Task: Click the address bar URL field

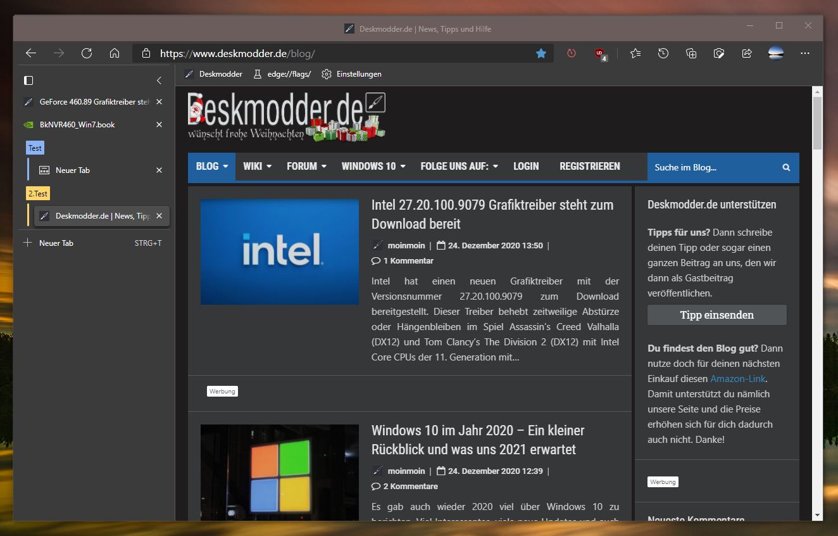Action: pos(342,53)
